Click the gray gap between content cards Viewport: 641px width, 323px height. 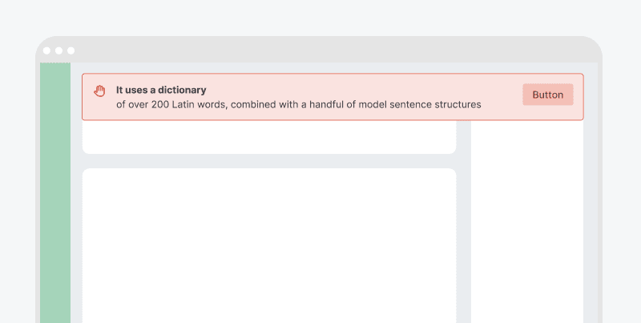coord(269,161)
